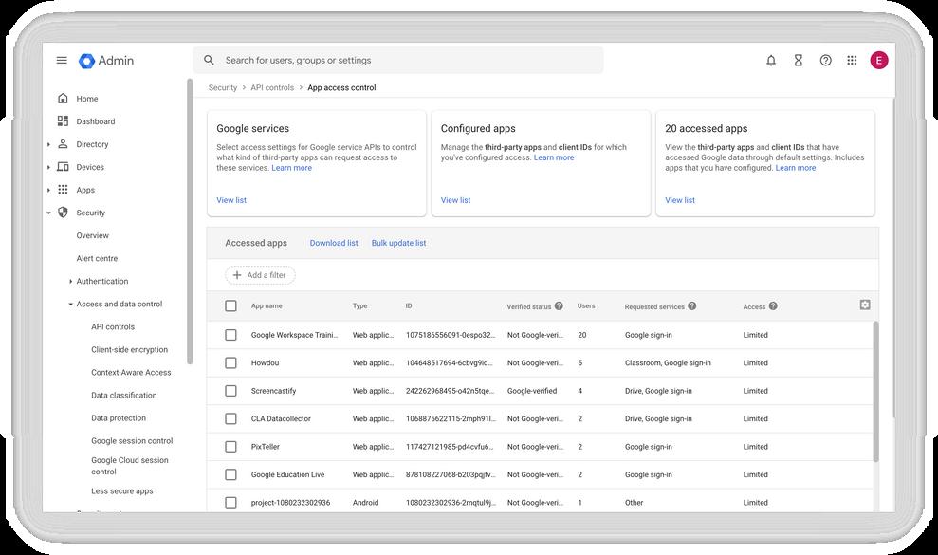Click the Security shield icon

(63, 213)
